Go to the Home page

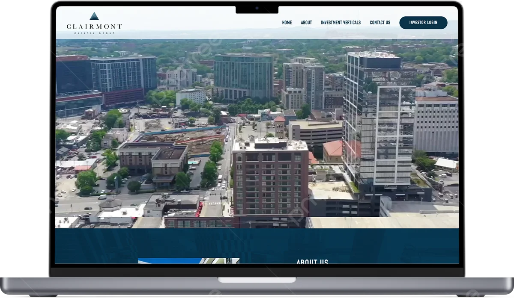point(287,23)
